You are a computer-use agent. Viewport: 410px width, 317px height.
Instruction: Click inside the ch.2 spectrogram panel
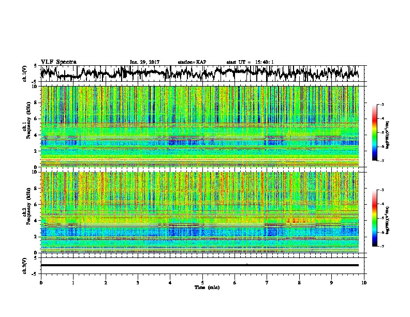200,212
